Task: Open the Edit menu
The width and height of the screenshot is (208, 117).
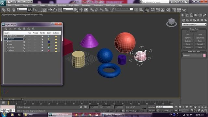Action: click(x=10, y=5)
